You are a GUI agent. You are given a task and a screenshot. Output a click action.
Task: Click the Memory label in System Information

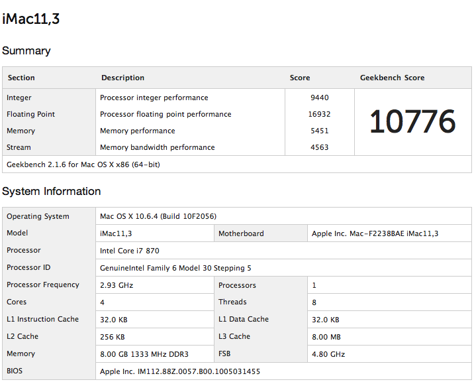coord(21,354)
